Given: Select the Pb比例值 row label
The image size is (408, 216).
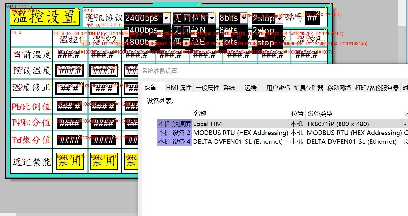Looking at the screenshot, I should pos(32,107).
